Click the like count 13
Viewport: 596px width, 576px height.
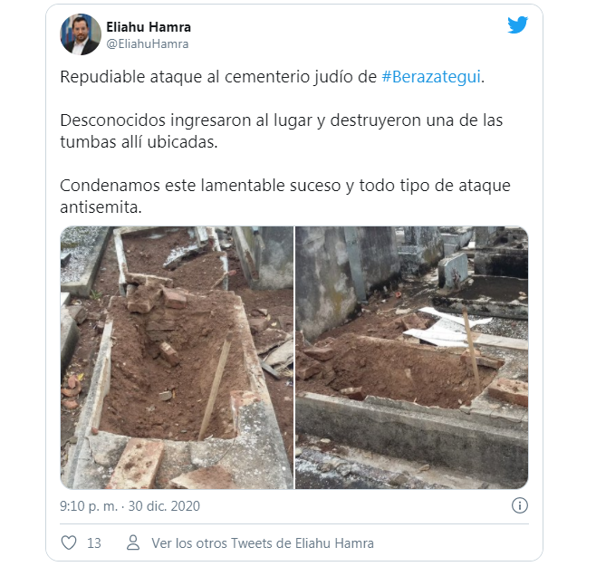click(x=94, y=543)
